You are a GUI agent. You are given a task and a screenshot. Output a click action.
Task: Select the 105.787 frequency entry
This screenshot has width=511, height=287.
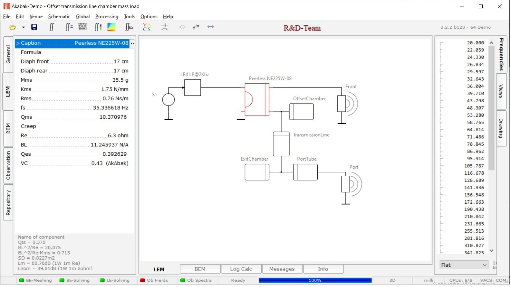point(474,166)
